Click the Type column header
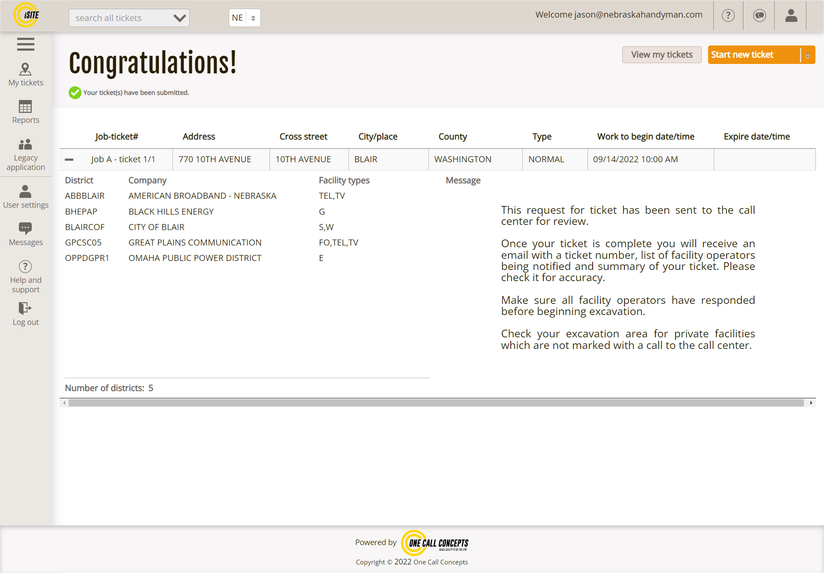This screenshot has height=573, width=824. 542,136
